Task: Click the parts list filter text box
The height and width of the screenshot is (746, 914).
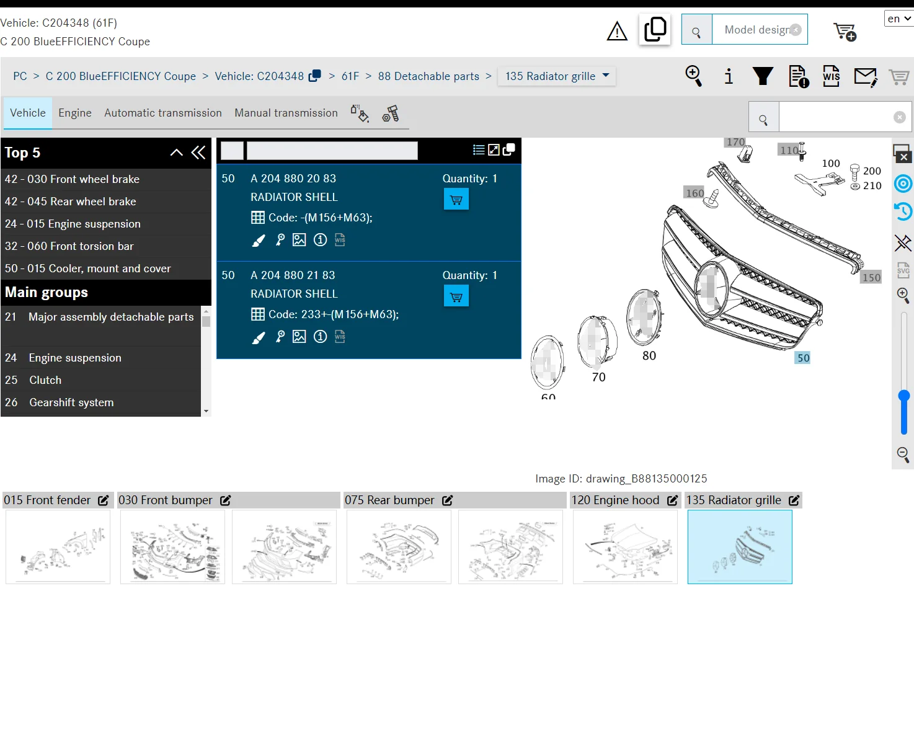Action: point(332,151)
